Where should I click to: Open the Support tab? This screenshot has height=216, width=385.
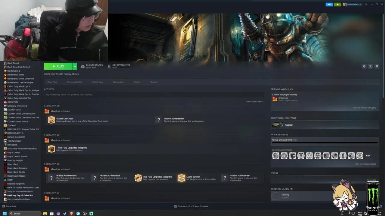pos(154,82)
